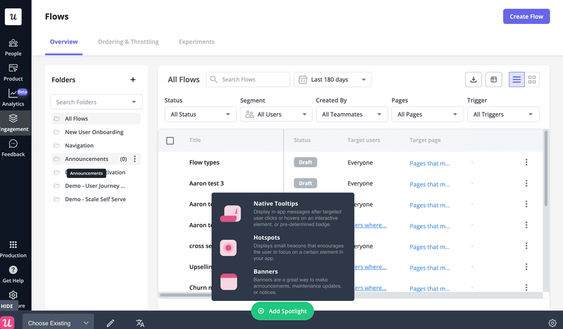Select Hotspots option
Image resolution: width=563 pixels, height=329 pixels.
pyautogui.click(x=283, y=247)
